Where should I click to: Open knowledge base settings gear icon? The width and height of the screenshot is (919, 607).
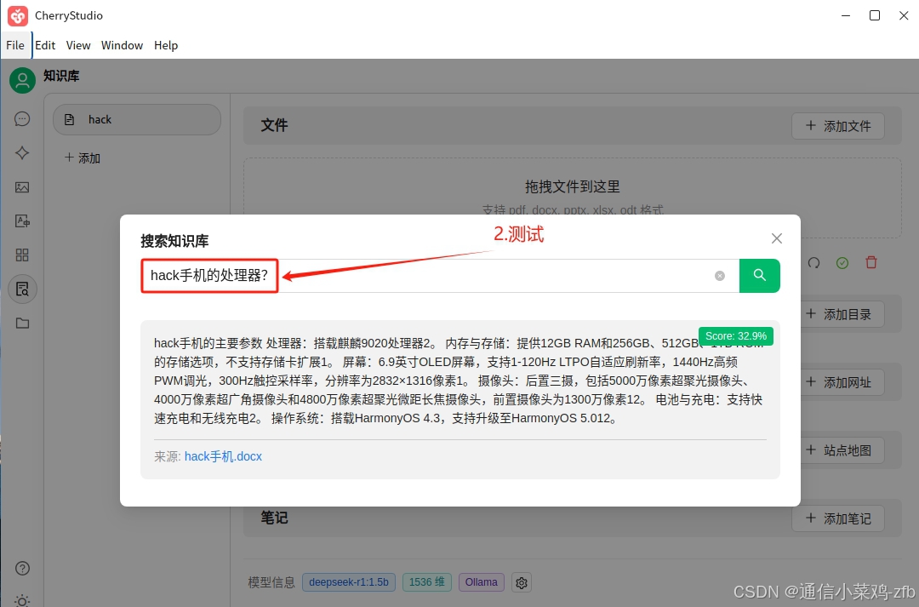pyautogui.click(x=522, y=582)
